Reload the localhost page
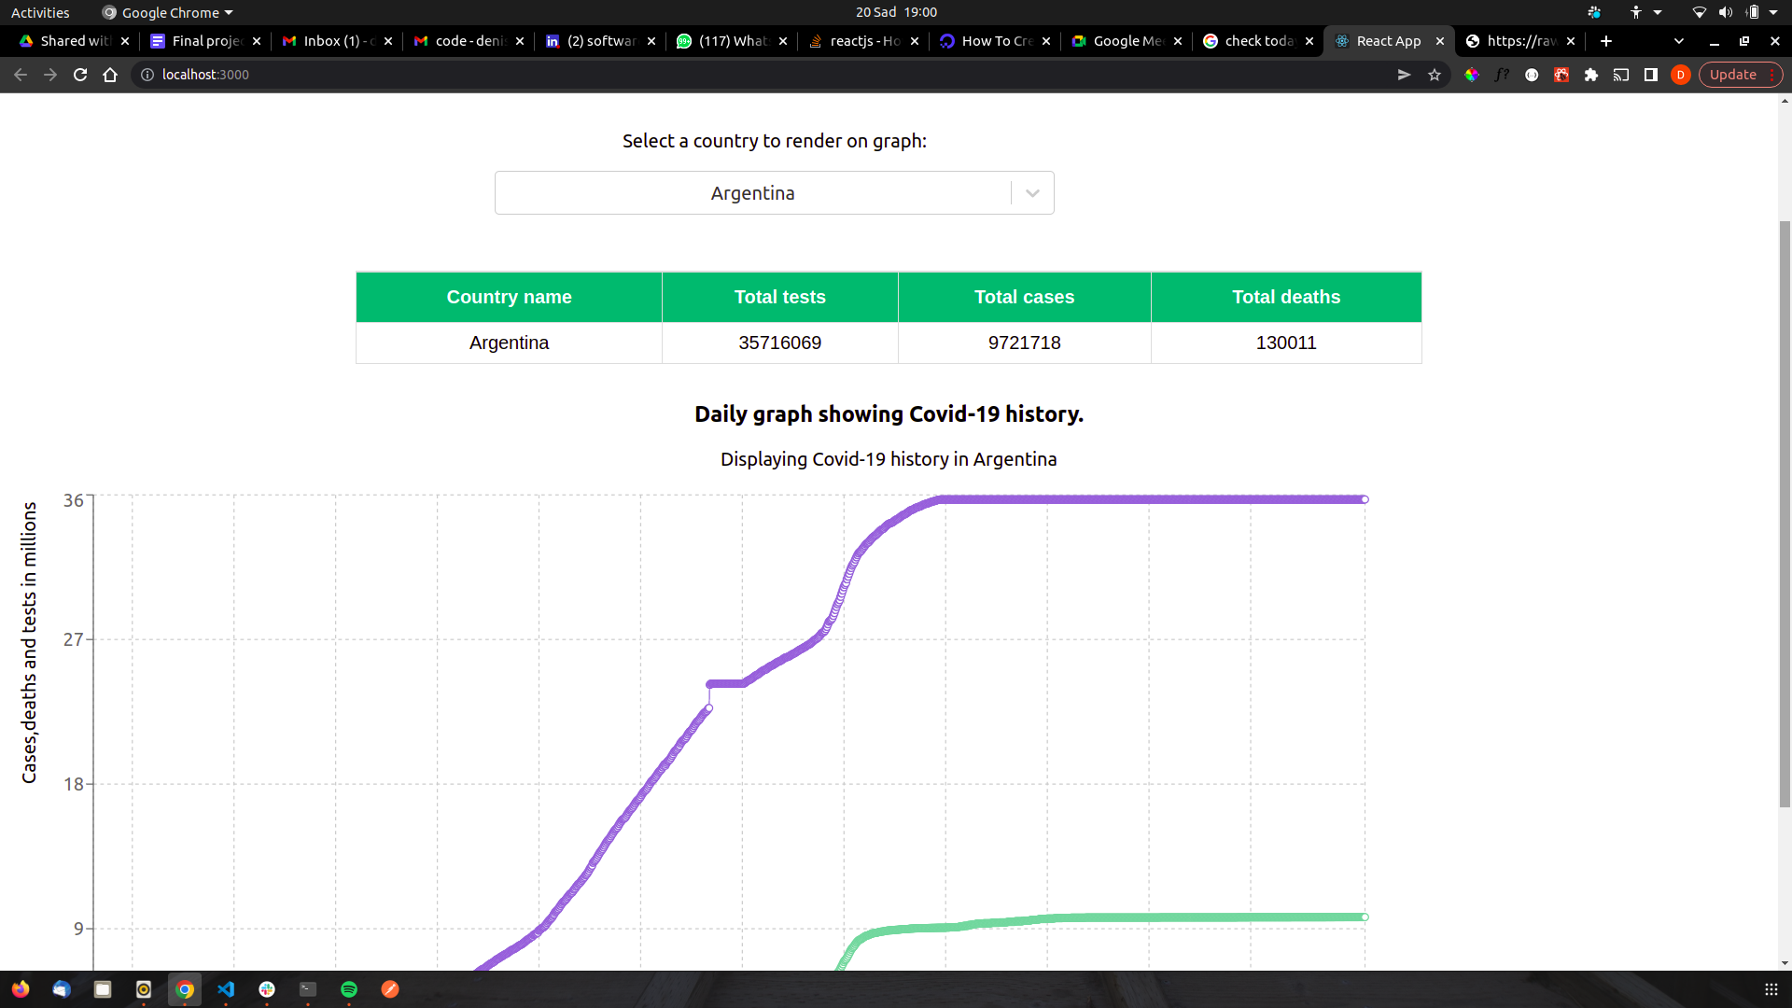Viewport: 1792px width, 1008px height. tap(80, 75)
